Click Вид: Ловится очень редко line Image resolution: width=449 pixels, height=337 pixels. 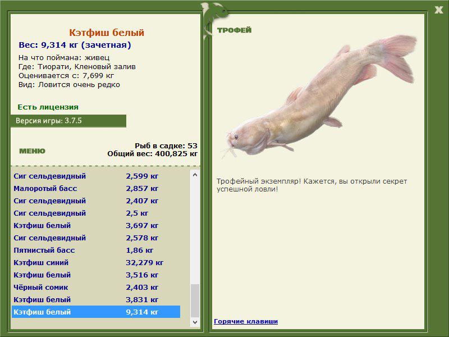tap(69, 85)
